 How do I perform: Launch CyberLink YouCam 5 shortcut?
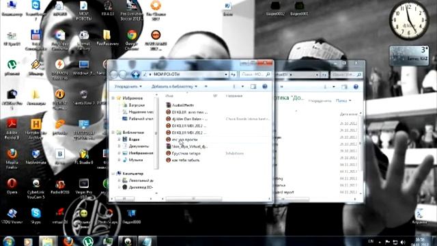click(x=36, y=189)
